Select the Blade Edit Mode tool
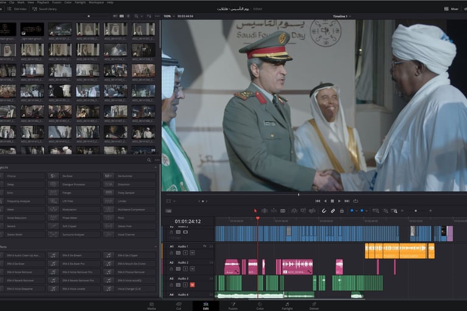 point(283,211)
